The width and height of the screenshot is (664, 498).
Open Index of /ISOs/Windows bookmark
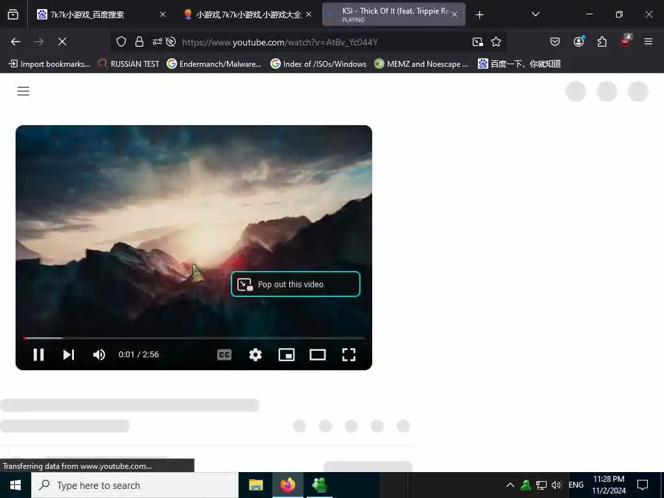[x=318, y=64]
